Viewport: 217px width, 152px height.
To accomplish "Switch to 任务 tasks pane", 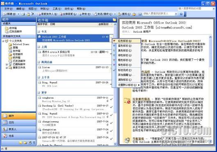I will pyautogui.click(x=18, y=136).
